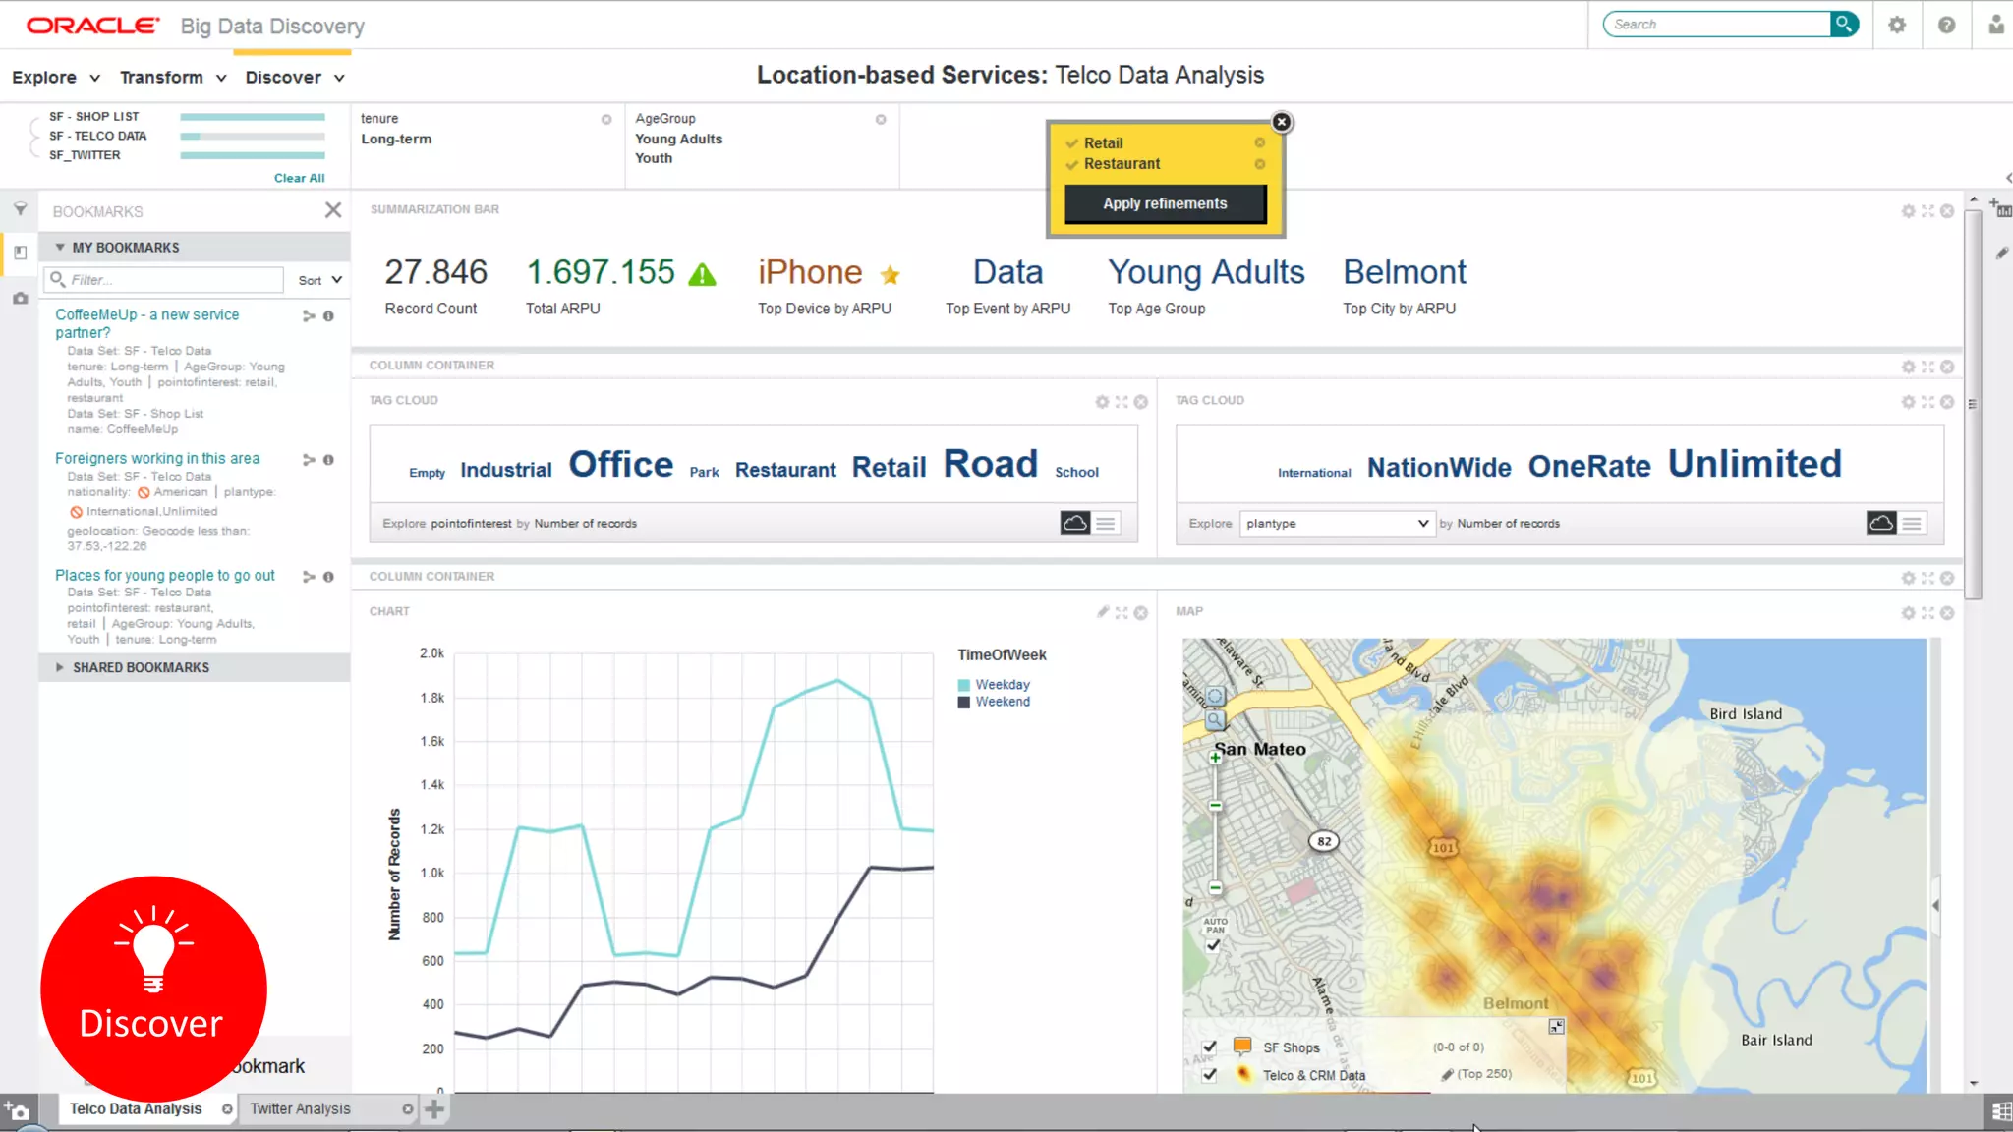Open the bookmarks Sort dropdown
The image size is (2013, 1132).
(x=320, y=280)
